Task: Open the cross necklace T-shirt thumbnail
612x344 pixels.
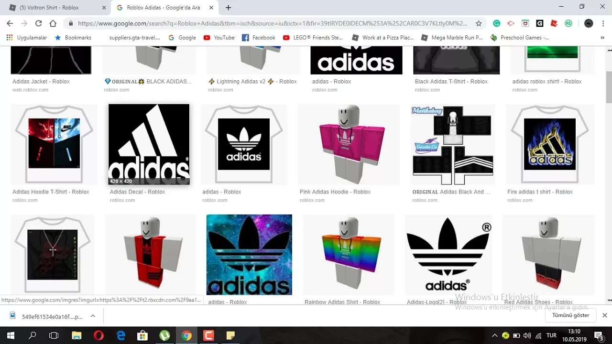Action: pyautogui.click(x=53, y=255)
